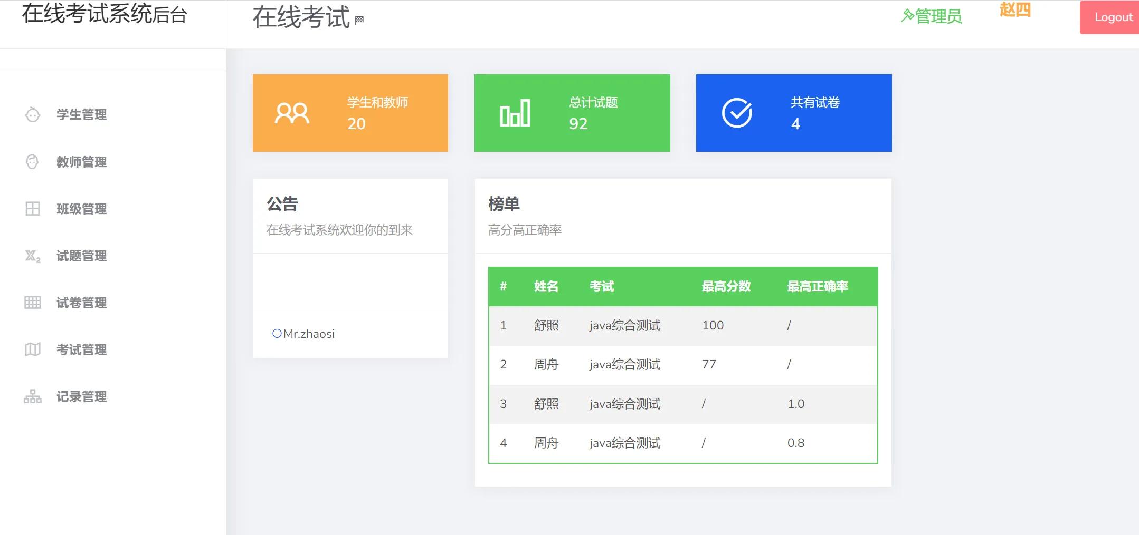Click the people icon on orange card

coord(293,112)
